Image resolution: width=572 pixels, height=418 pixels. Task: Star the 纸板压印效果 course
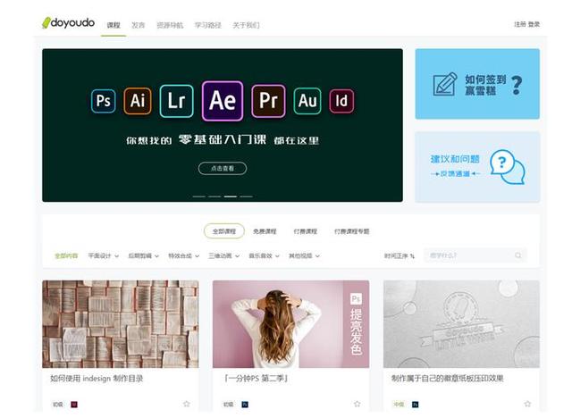pyautogui.click(x=527, y=404)
